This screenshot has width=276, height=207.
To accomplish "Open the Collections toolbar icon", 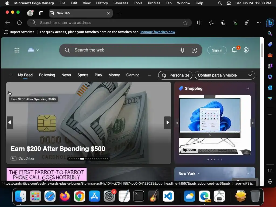I will point(223,23).
